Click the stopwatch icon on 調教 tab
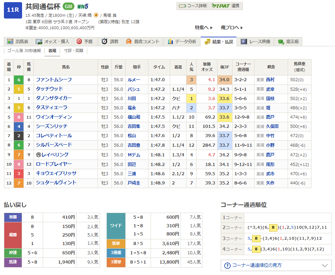 coord(104,42)
